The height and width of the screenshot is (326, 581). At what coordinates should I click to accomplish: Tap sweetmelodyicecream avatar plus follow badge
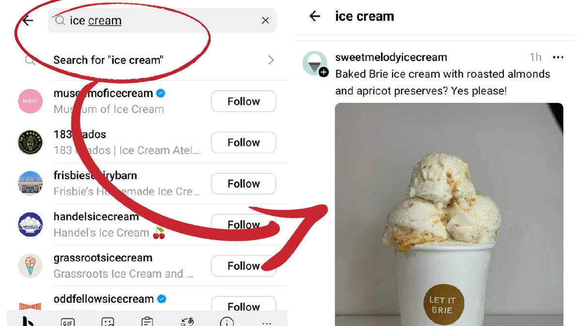point(324,72)
